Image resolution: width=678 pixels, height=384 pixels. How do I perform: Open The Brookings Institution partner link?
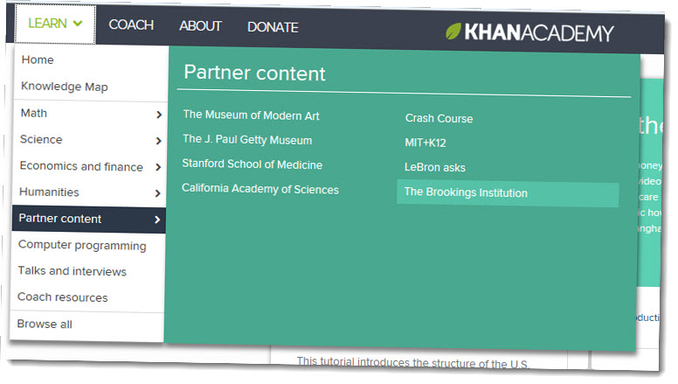(466, 192)
